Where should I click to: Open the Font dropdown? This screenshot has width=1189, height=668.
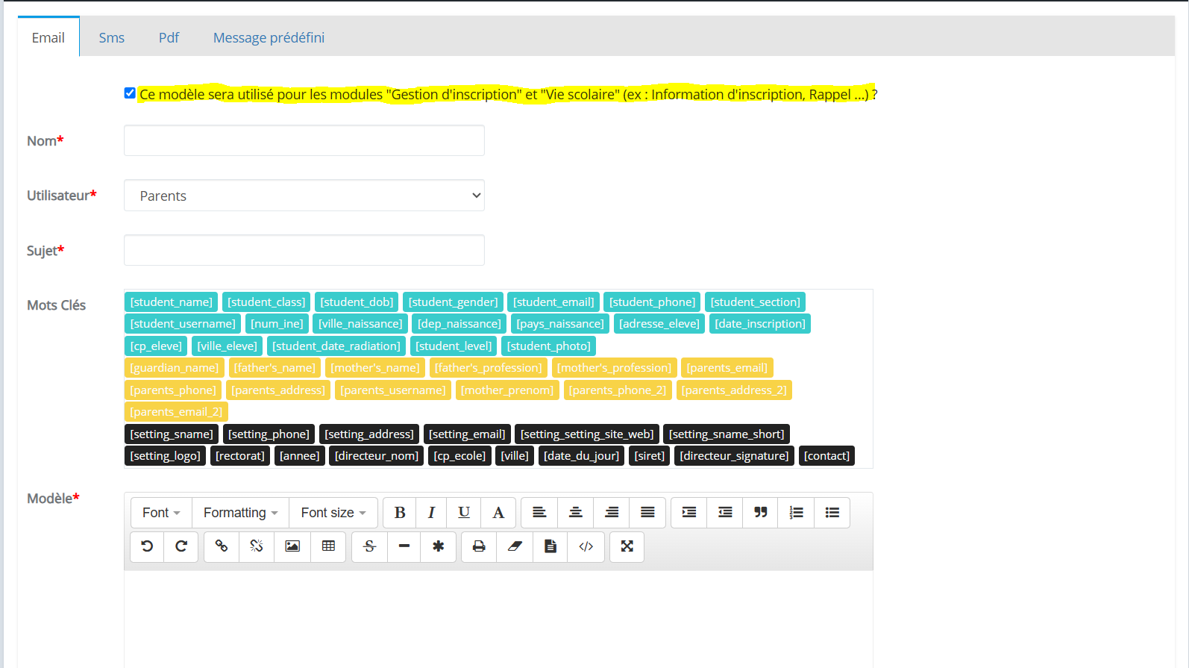coord(161,513)
